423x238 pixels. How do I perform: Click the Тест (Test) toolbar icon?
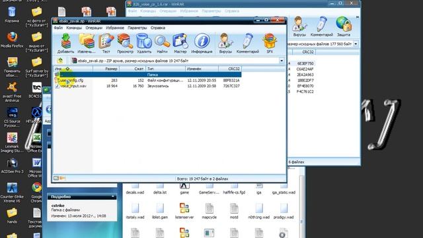(x=106, y=43)
